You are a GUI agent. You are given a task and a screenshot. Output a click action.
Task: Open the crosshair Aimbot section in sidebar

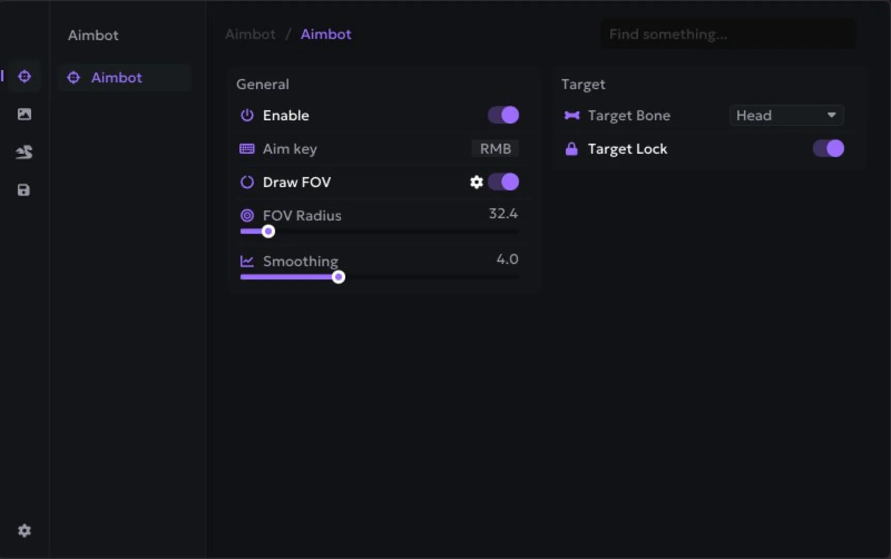(24, 77)
